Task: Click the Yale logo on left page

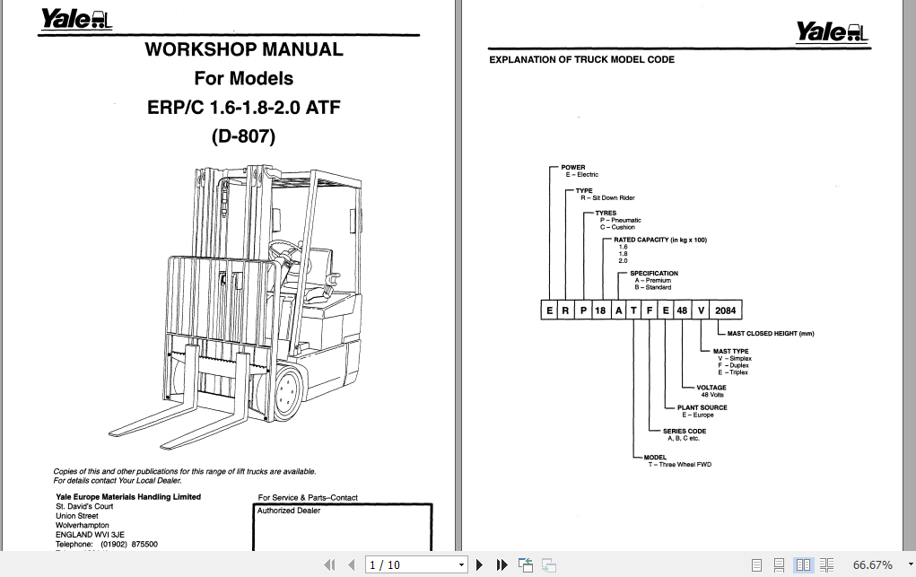Action: 75,19
